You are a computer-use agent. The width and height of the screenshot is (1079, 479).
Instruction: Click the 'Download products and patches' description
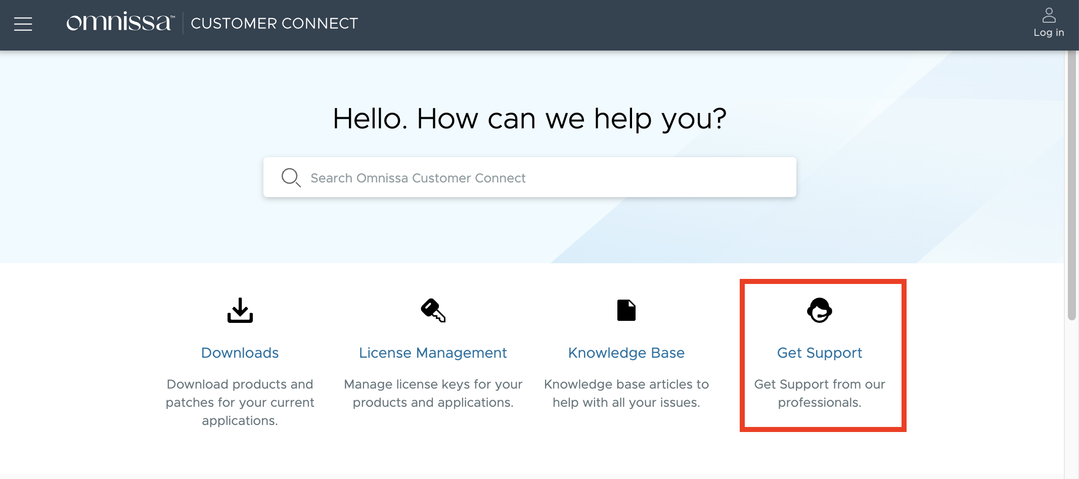(x=240, y=402)
